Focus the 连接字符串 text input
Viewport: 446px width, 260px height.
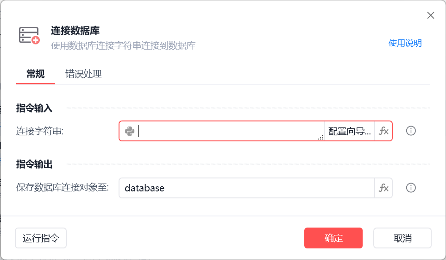(x=229, y=131)
